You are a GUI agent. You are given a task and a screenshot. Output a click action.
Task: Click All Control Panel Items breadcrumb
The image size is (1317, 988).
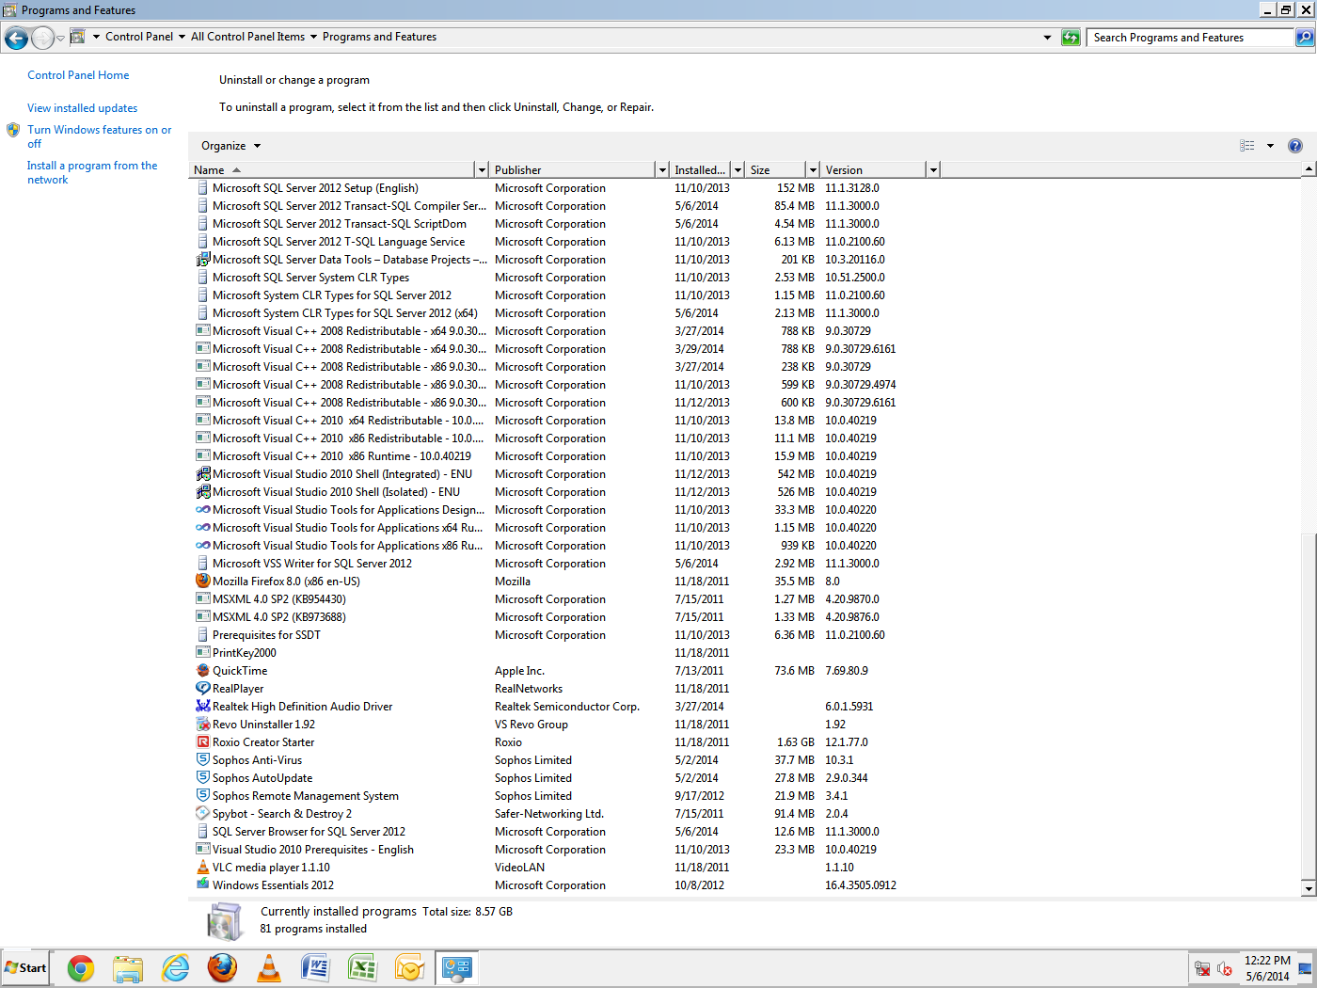point(247,37)
